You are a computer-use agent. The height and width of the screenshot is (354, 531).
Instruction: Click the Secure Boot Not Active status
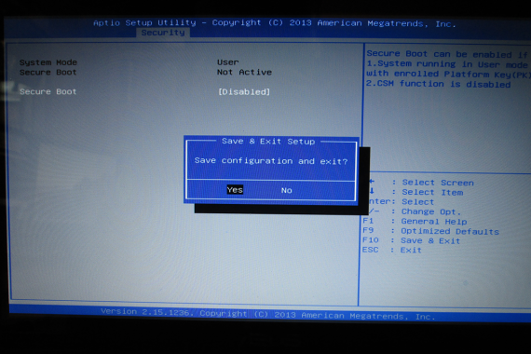(244, 72)
